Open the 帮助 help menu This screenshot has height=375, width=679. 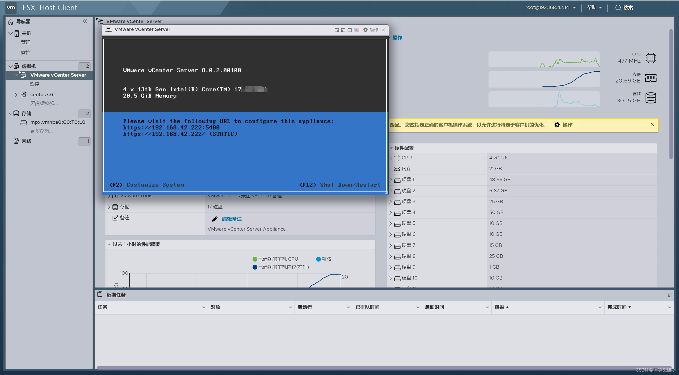point(594,7)
